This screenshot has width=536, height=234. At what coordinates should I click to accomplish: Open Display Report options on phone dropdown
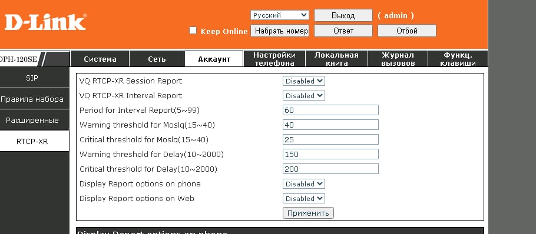pos(303,183)
